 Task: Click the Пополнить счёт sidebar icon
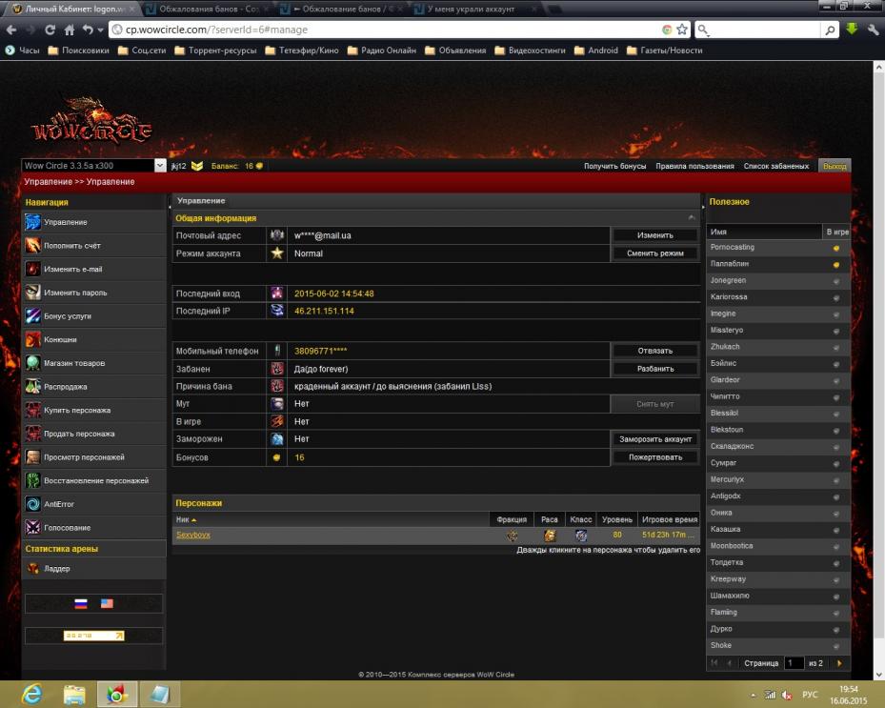[33, 246]
